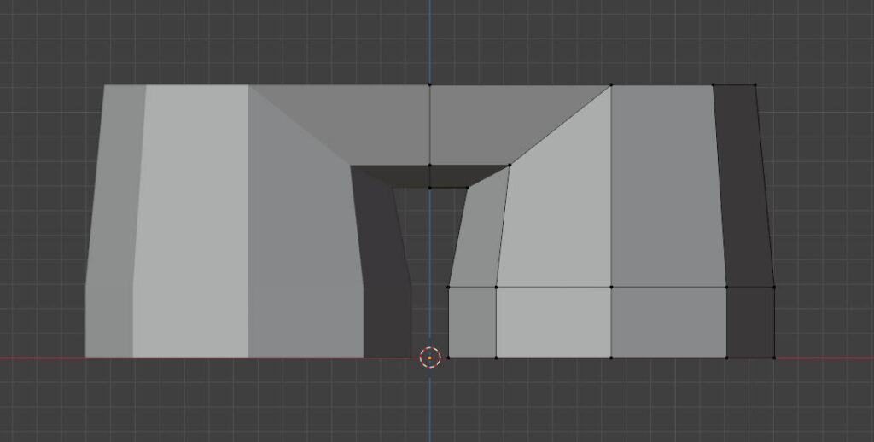Select the dark narrow face on the right edge
874x442 pixels.
(x=744, y=188)
